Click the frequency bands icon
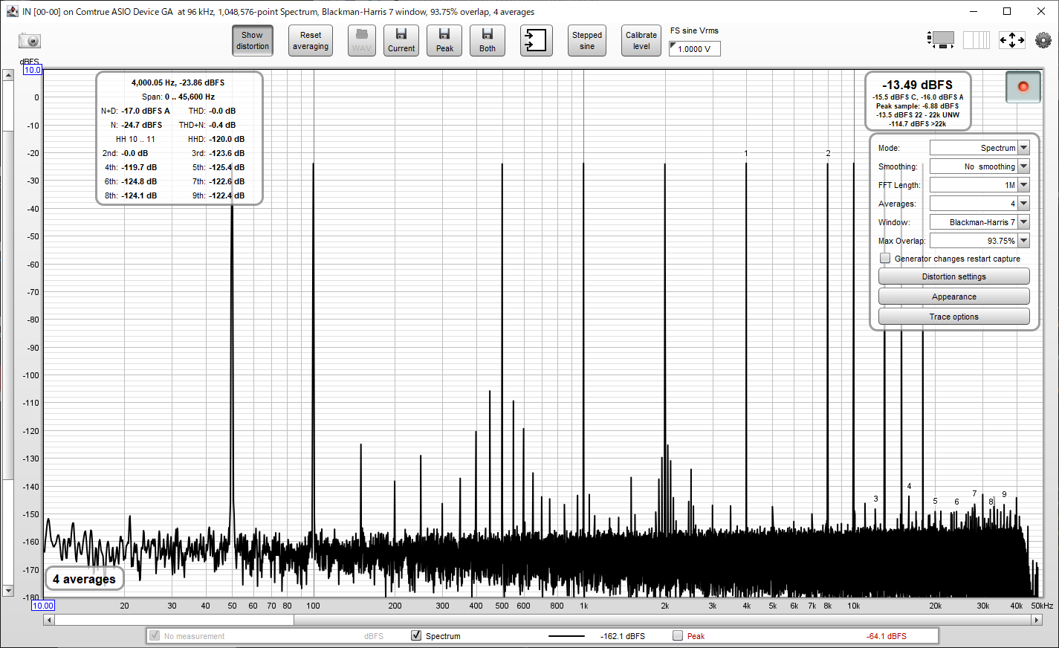Viewport: 1059px width, 648px height. (977, 40)
